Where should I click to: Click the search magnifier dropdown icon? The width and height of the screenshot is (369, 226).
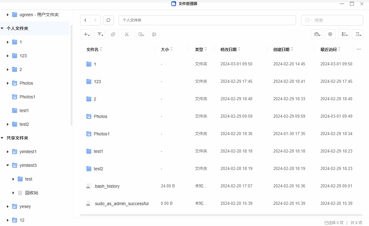click(x=308, y=20)
